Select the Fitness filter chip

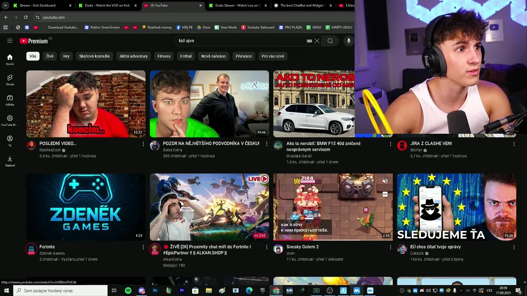pos(164,56)
